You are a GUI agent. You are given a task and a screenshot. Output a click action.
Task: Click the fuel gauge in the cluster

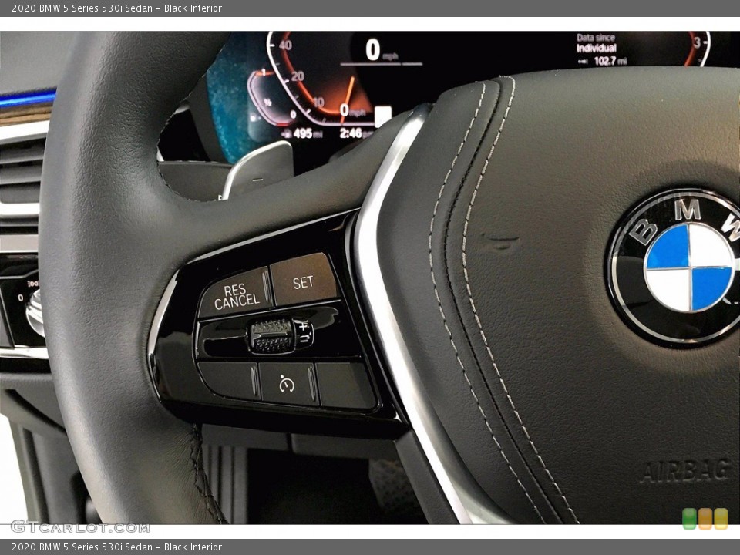(x=271, y=99)
